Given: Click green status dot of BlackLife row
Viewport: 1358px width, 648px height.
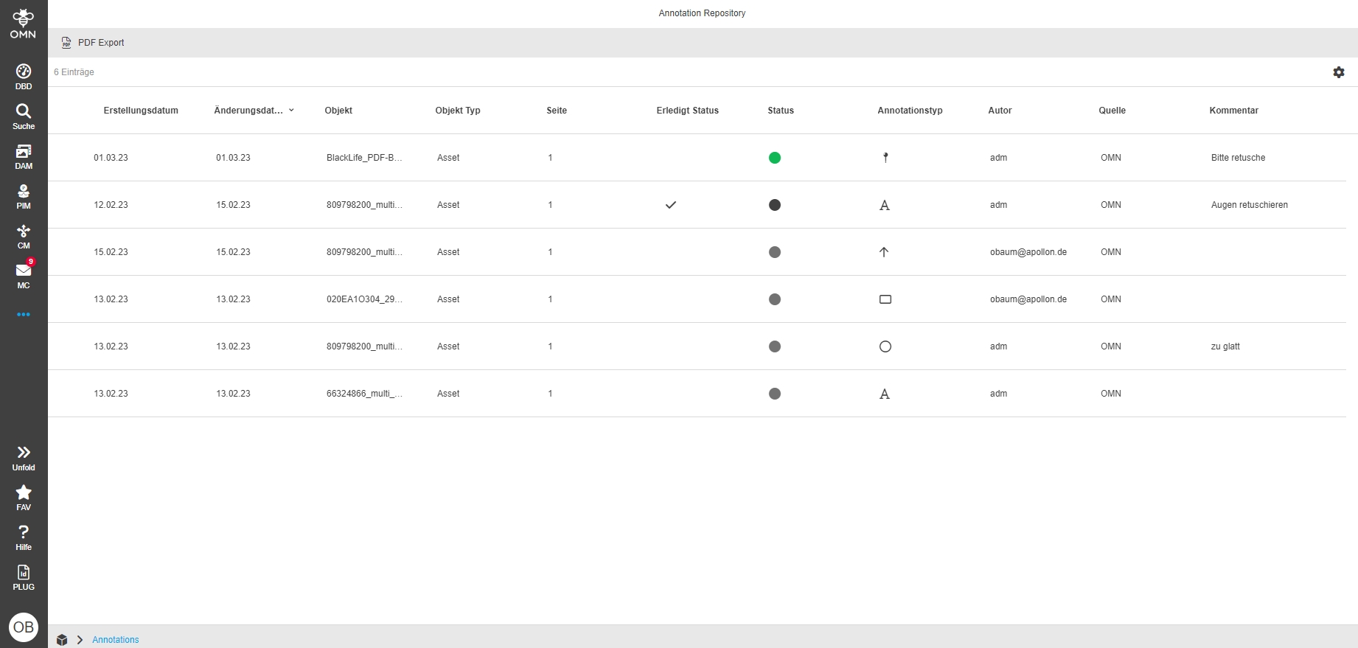Looking at the screenshot, I should 774,158.
